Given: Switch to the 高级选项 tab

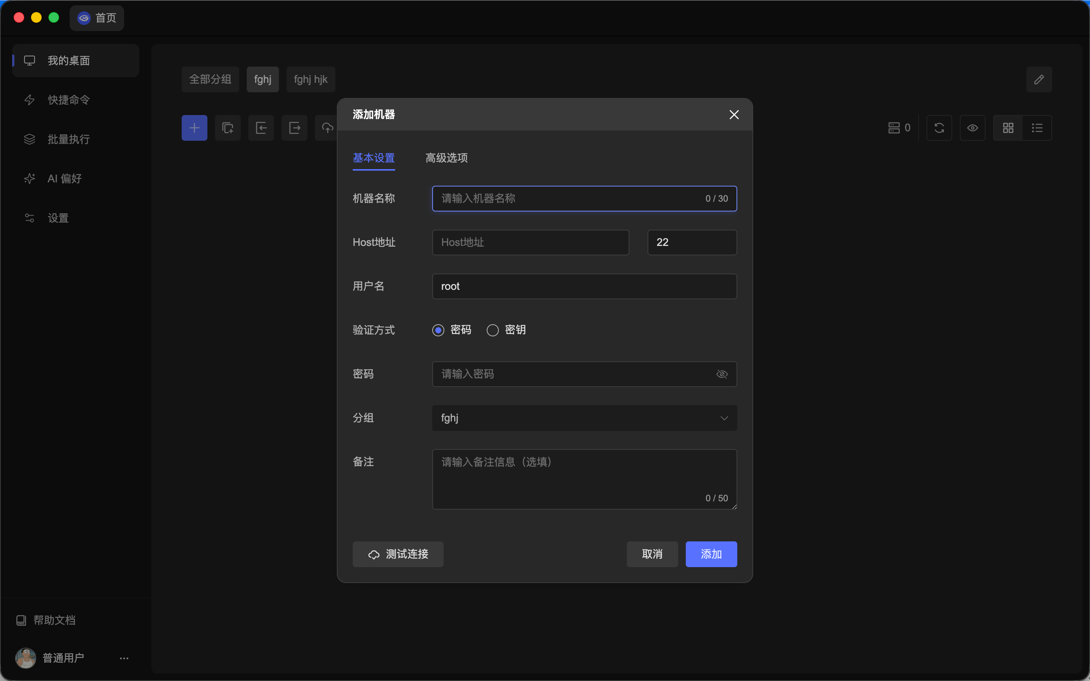Looking at the screenshot, I should (x=446, y=158).
